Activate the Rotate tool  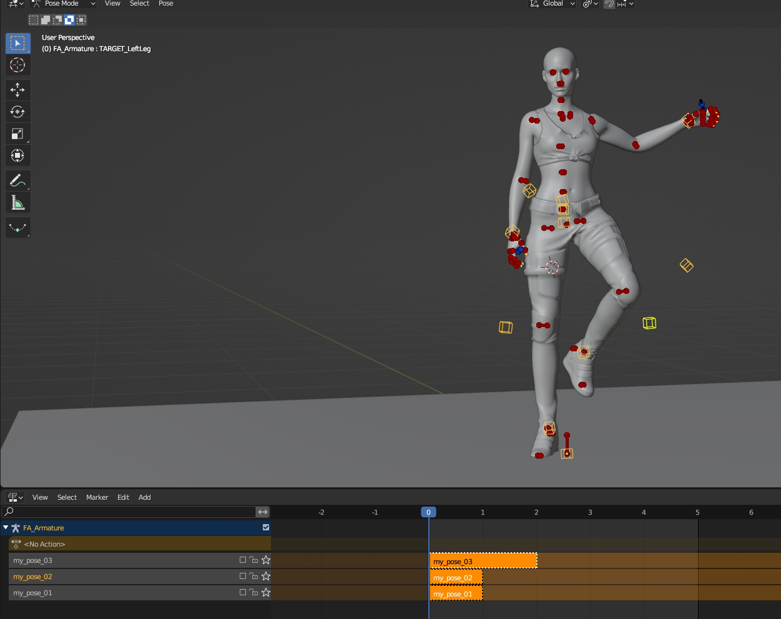point(17,112)
